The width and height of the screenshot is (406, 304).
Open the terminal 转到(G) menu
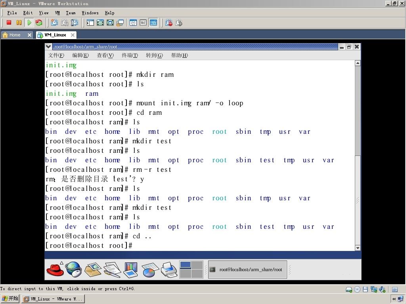tap(154, 55)
